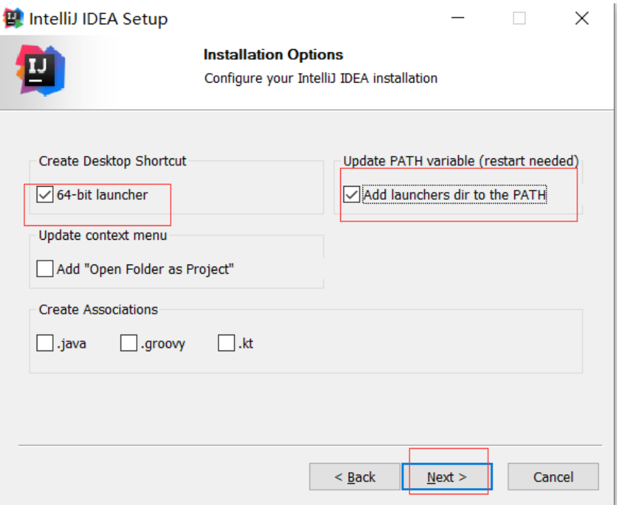Toggle Add launchers dir to the PATH
The width and height of the screenshot is (619, 505).
tap(351, 195)
